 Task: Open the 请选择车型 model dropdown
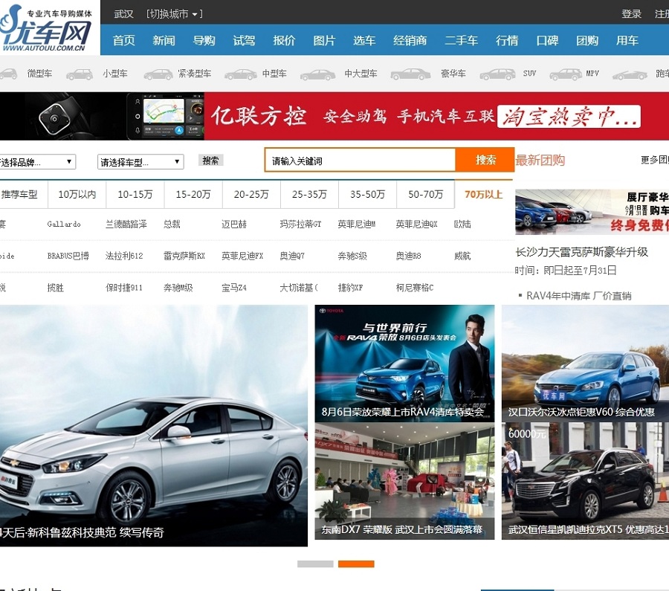click(x=140, y=162)
